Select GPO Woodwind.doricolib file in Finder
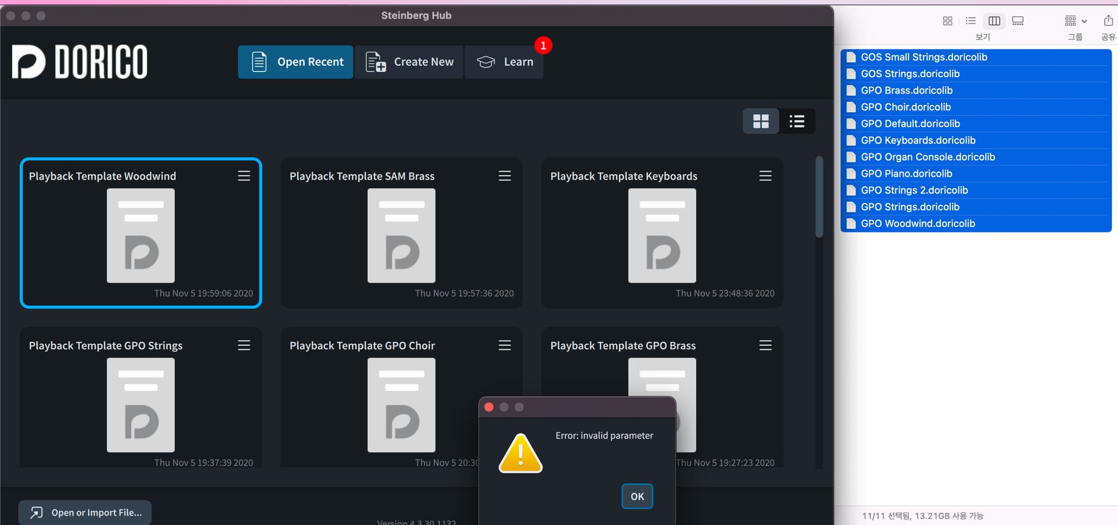Screen dimensions: 1118x525 (x=976, y=223)
